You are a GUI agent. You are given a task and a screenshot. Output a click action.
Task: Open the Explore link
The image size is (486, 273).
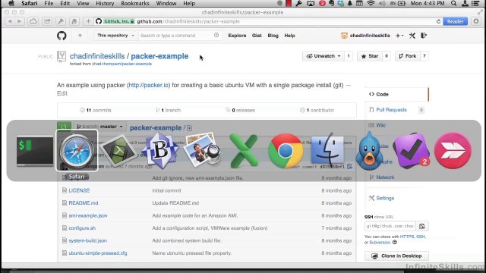(x=237, y=36)
